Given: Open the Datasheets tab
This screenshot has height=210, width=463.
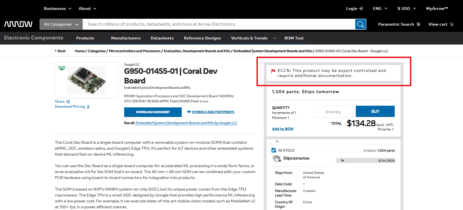Looking at the screenshot, I should click(x=162, y=38).
